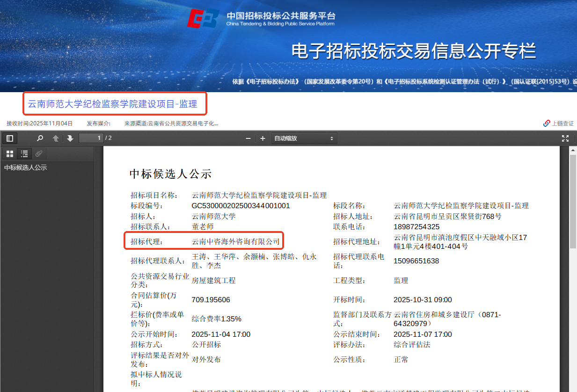Click the chain icon beside 上链查证
The image size is (577, 392).
click(x=547, y=123)
